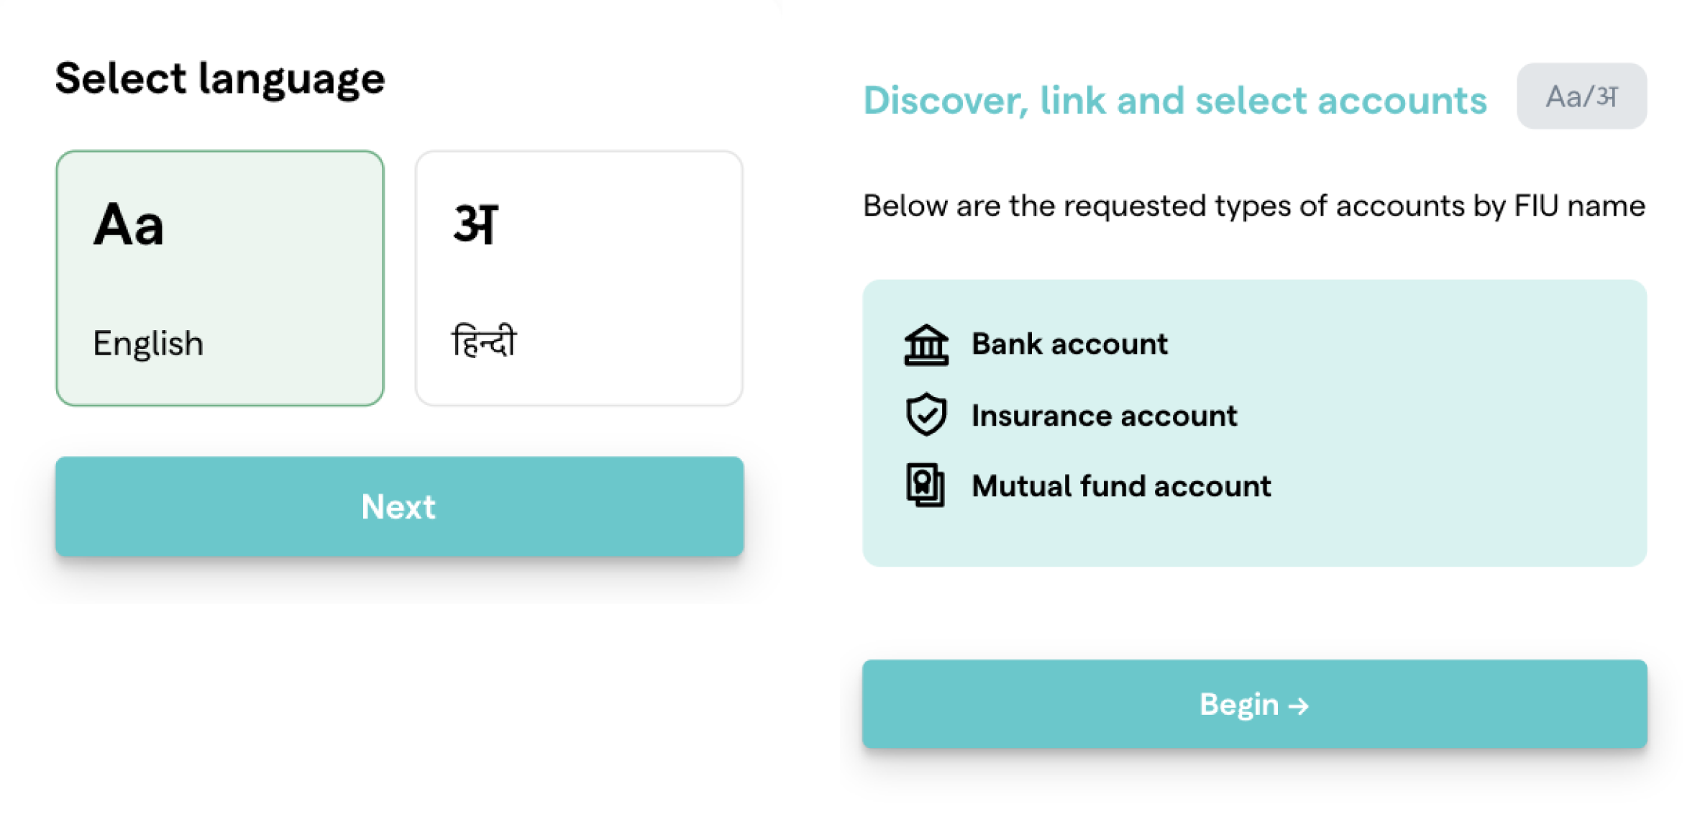Click the हिन्दी text label
Viewport: 1700px width, 840px height.
pos(484,342)
